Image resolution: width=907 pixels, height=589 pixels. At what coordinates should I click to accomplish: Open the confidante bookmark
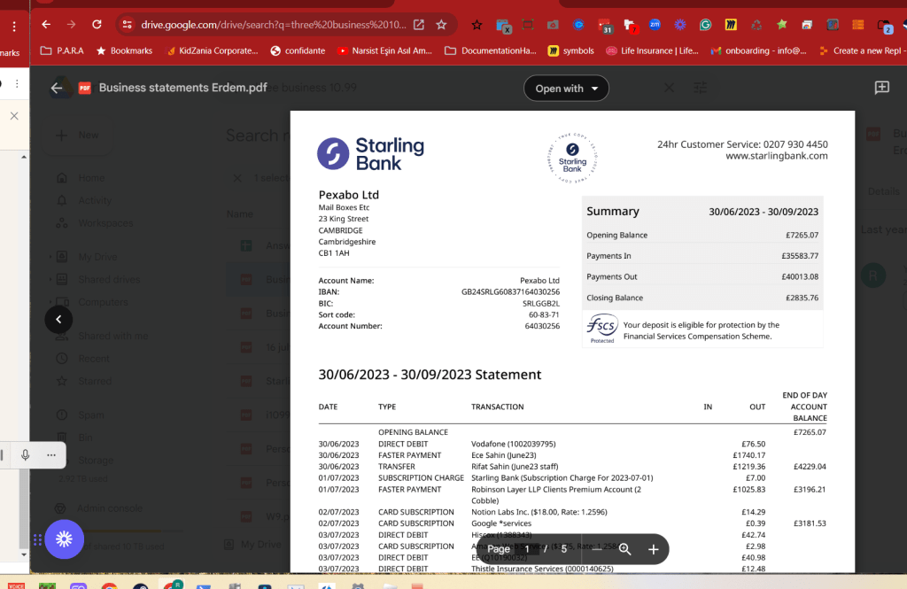pyautogui.click(x=298, y=50)
